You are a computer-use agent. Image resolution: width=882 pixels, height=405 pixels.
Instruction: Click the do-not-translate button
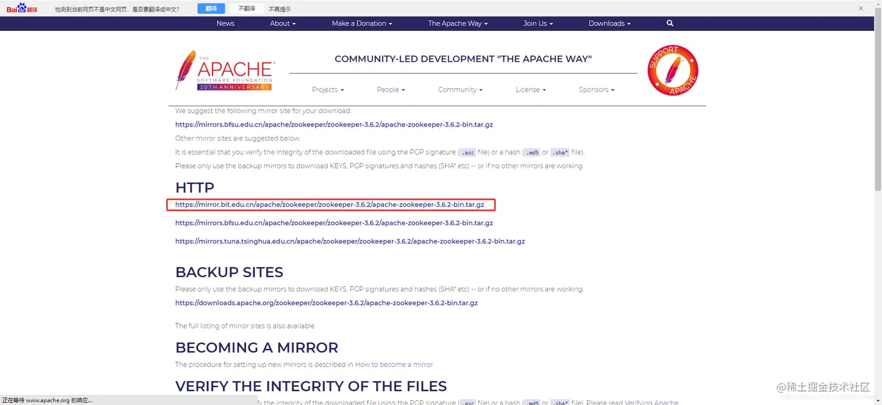point(246,9)
